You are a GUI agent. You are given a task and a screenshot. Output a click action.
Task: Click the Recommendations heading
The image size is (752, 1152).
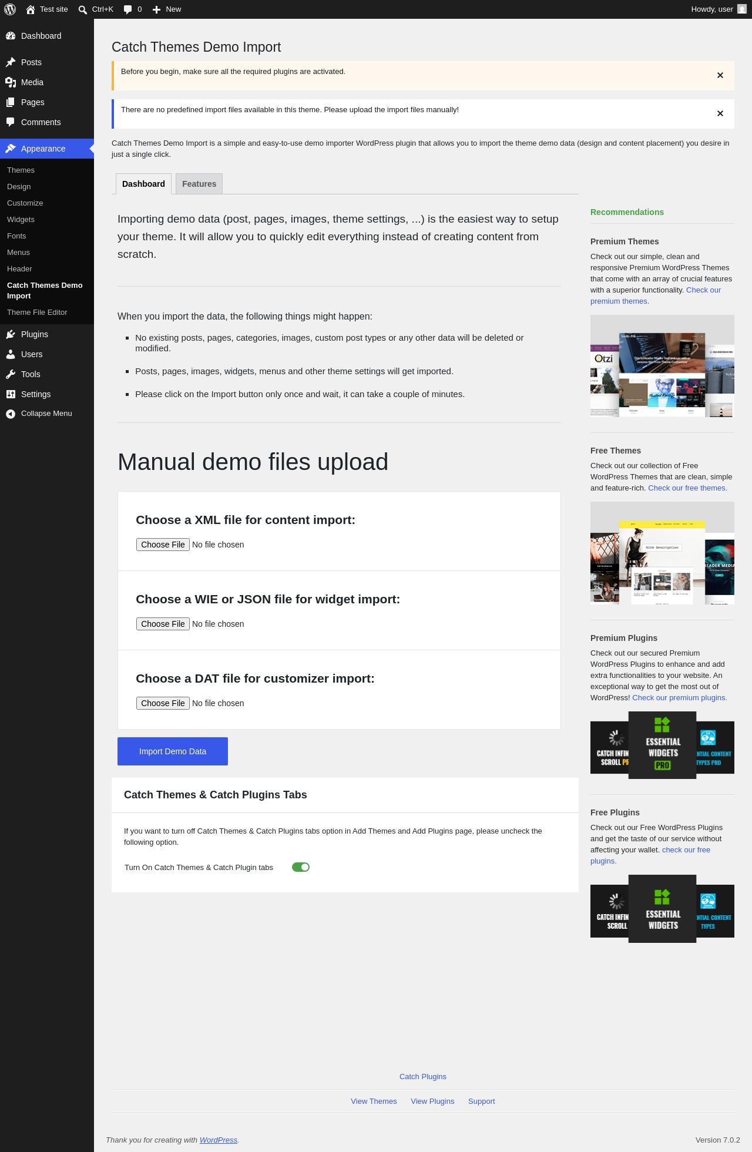tap(627, 212)
